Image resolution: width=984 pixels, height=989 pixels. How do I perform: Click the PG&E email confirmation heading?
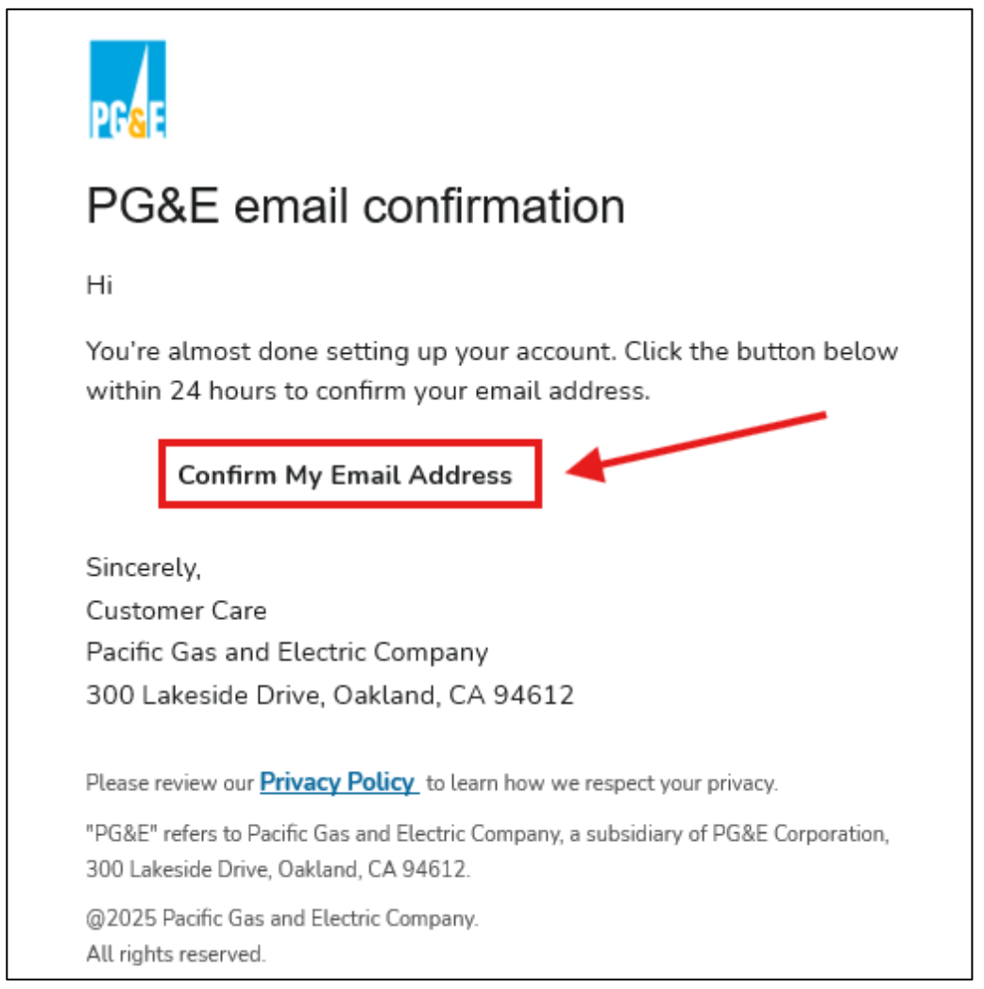(x=355, y=206)
